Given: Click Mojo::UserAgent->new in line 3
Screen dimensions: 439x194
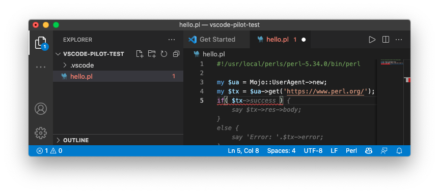Looking at the screenshot, I should coord(287,82).
